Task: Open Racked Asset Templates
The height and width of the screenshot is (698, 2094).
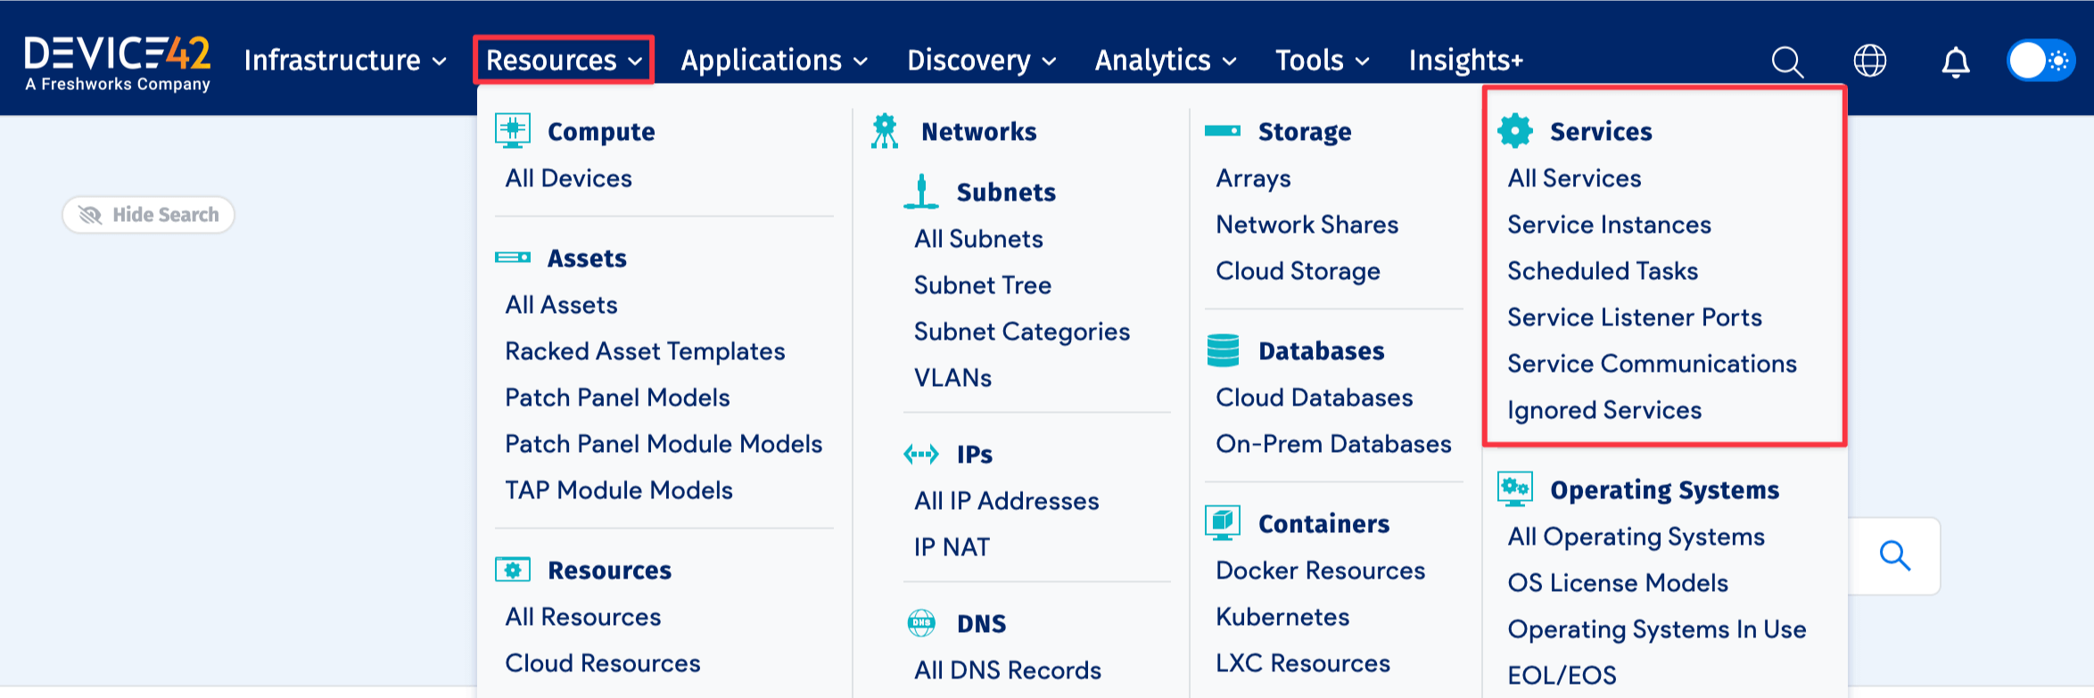Action: click(644, 351)
